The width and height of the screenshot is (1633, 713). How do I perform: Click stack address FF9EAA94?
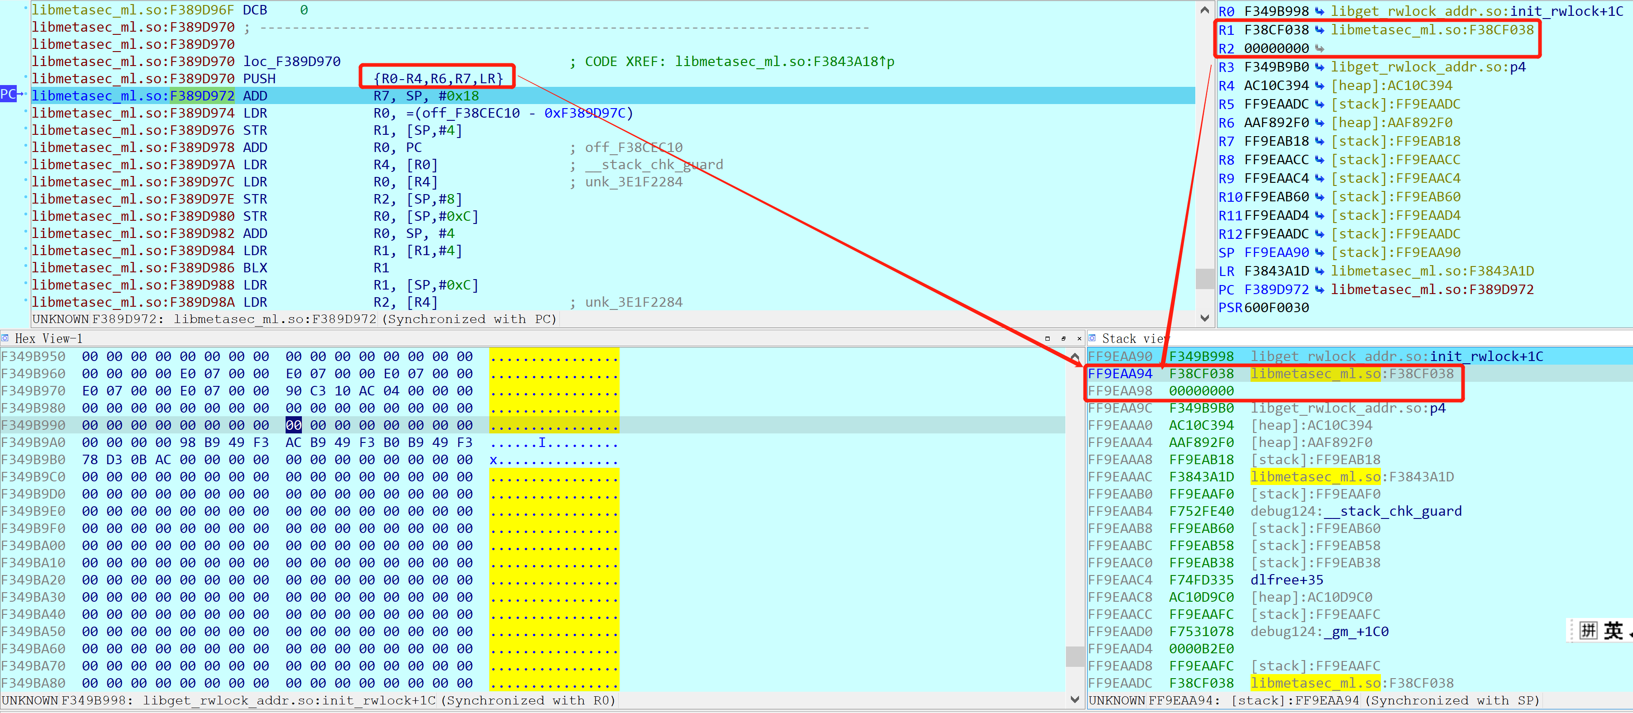(1120, 374)
